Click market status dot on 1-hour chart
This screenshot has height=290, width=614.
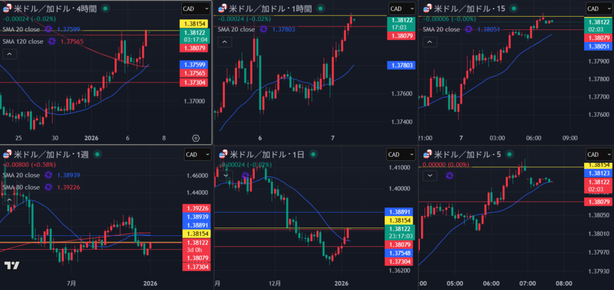321,8
